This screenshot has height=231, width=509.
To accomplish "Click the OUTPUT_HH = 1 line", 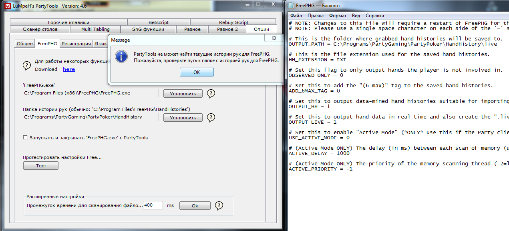I will 310,106.
